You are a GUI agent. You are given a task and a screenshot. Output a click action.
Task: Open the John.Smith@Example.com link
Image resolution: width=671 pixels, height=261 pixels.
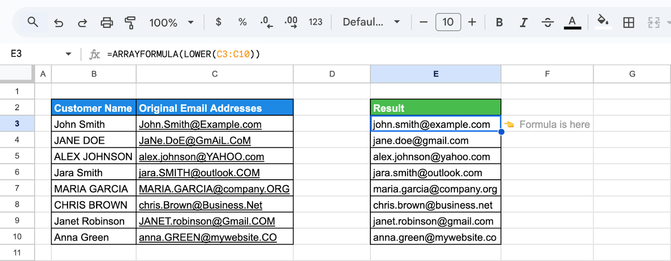(200, 124)
